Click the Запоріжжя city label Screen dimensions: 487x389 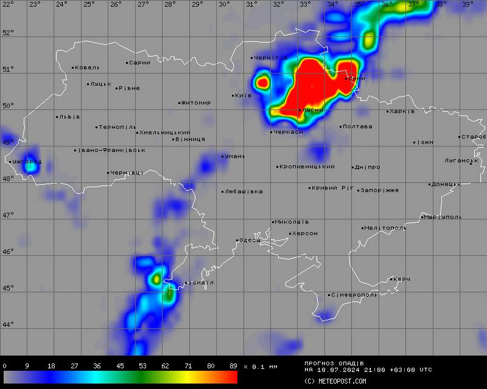(380, 190)
